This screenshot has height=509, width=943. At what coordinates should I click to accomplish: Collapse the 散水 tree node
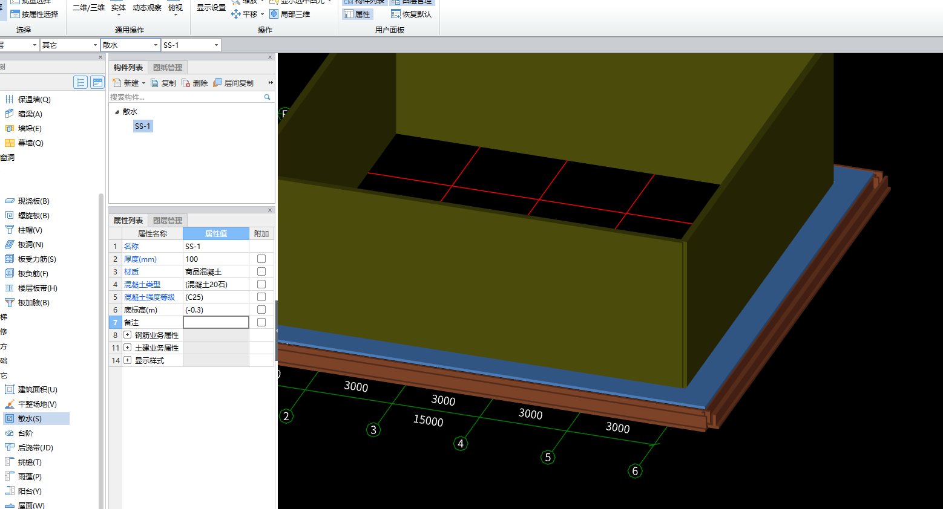(x=117, y=112)
